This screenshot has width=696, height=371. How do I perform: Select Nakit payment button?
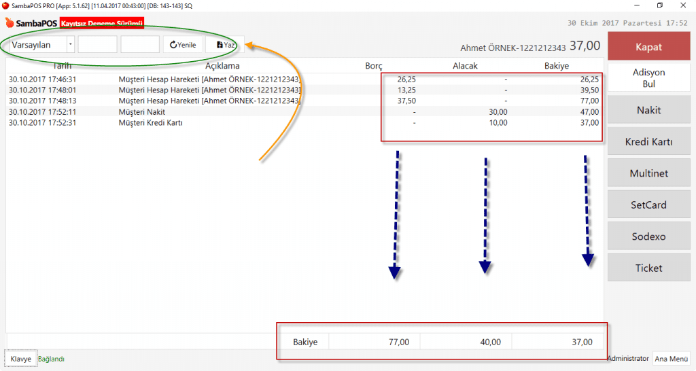(648, 110)
